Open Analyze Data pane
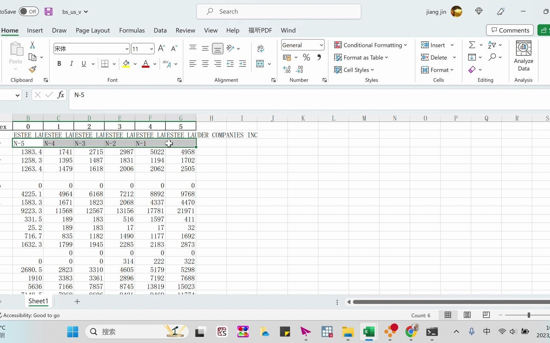The image size is (550, 343). (x=524, y=56)
